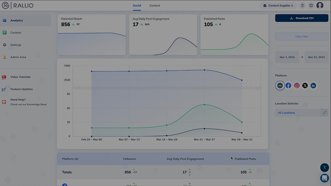
Task: Click the help lifebuoy icon in header
Action: tap(311, 5)
